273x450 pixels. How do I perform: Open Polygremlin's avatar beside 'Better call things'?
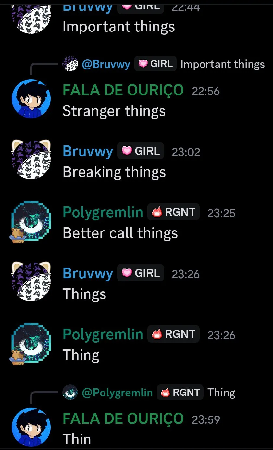(x=31, y=221)
